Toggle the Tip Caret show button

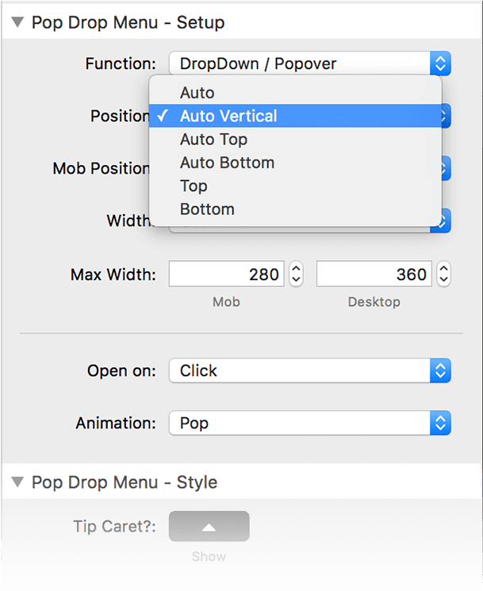pos(209,526)
